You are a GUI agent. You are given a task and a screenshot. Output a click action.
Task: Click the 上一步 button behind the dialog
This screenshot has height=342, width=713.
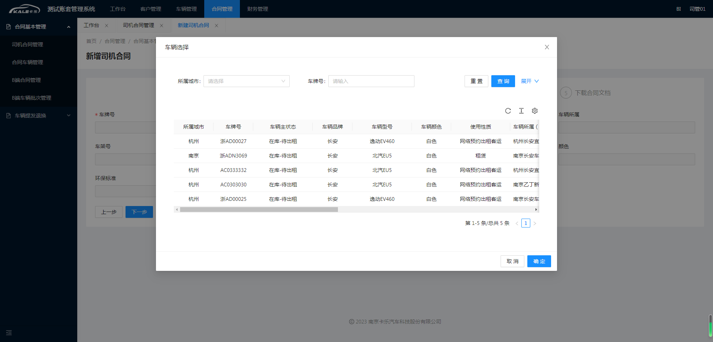pos(109,212)
